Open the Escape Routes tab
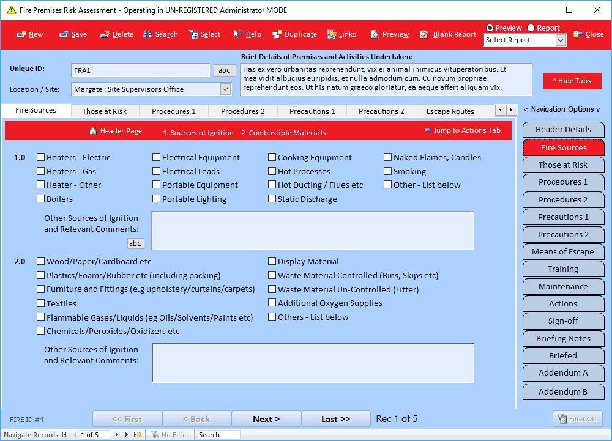This screenshot has height=441, width=612. [x=450, y=111]
